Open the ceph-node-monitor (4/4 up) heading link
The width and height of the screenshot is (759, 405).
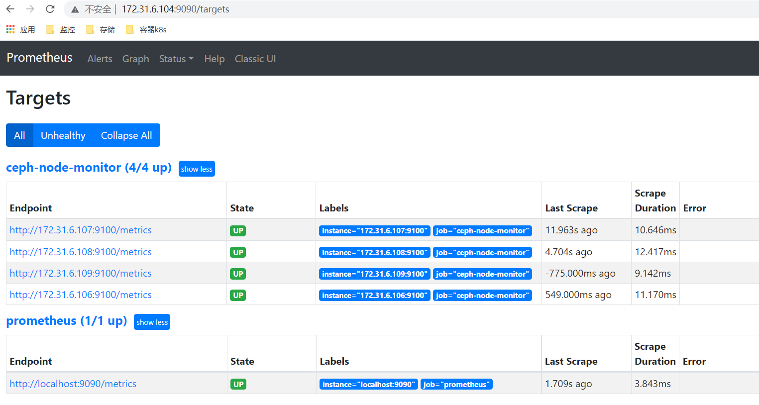[x=89, y=168]
